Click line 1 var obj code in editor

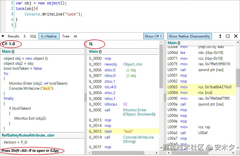(41, 3)
